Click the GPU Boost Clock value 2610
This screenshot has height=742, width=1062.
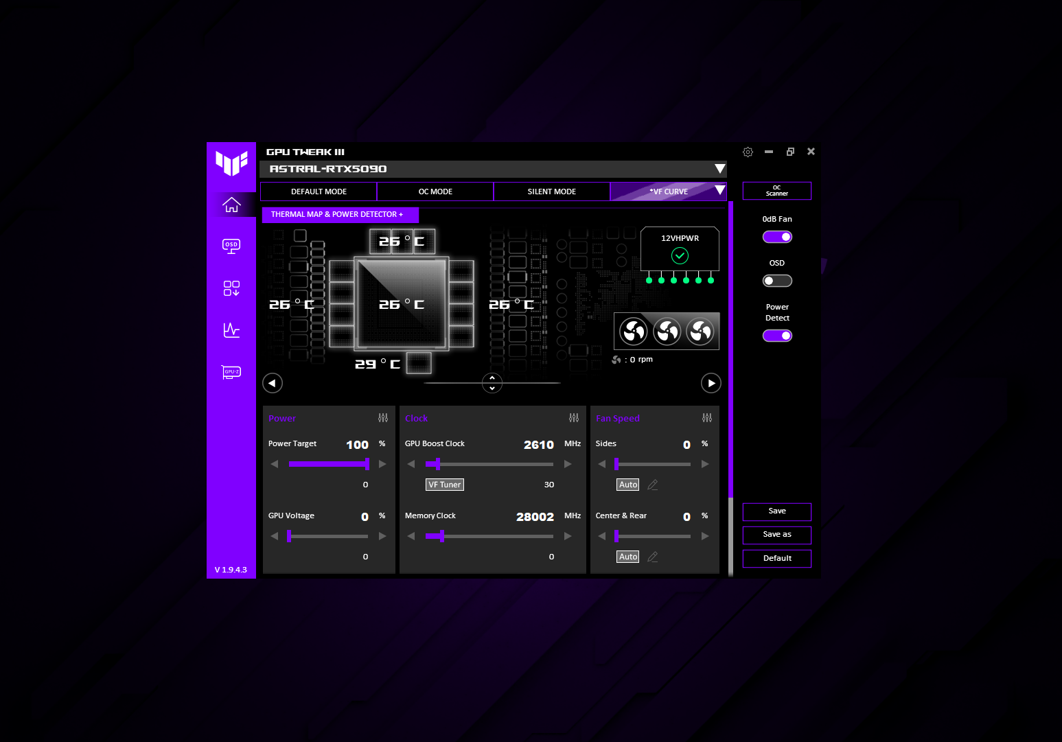pyautogui.click(x=539, y=445)
